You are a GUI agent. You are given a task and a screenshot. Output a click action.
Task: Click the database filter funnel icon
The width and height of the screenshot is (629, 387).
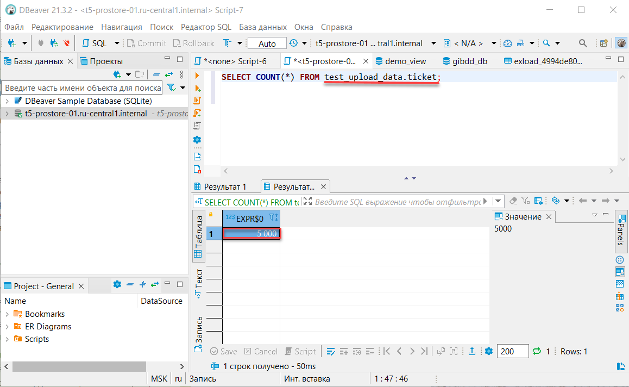click(x=171, y=88)
